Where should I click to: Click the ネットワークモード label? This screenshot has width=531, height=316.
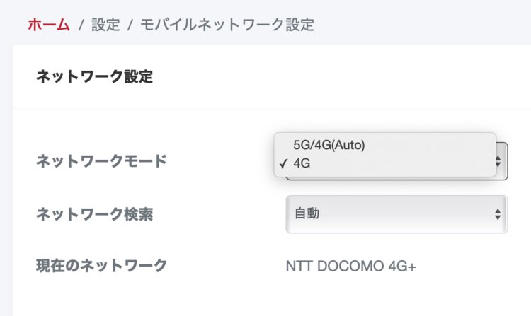coord(101,161)
